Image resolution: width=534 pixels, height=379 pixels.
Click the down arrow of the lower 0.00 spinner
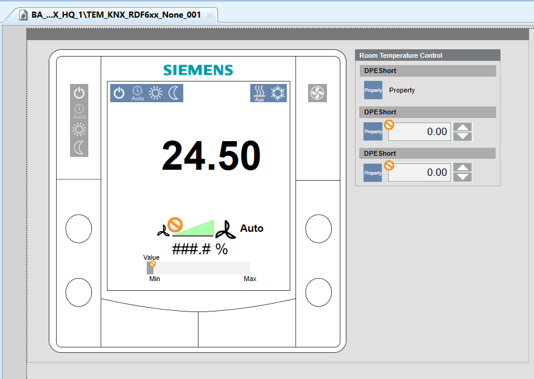(462, 176)
